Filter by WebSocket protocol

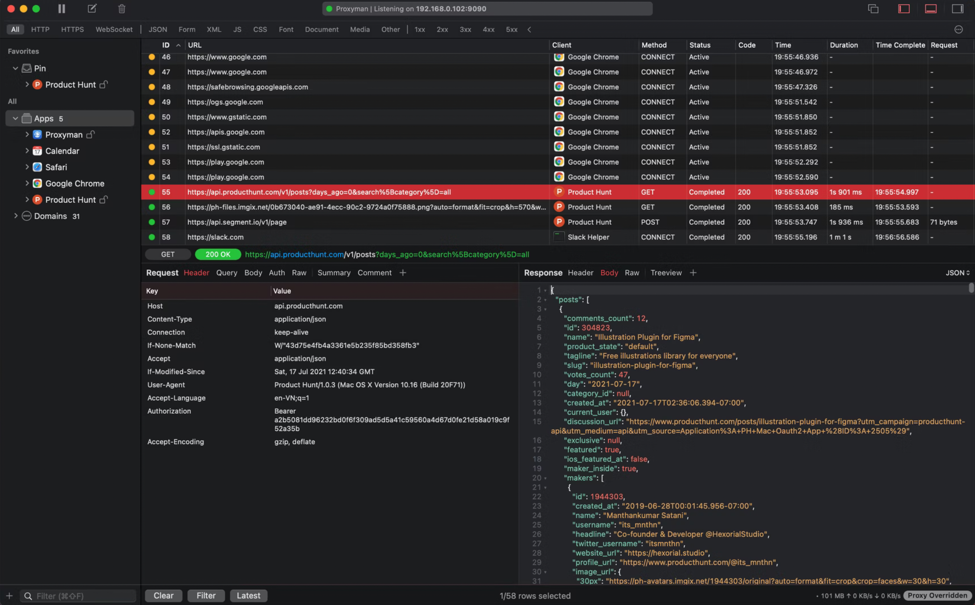(114, 29)
